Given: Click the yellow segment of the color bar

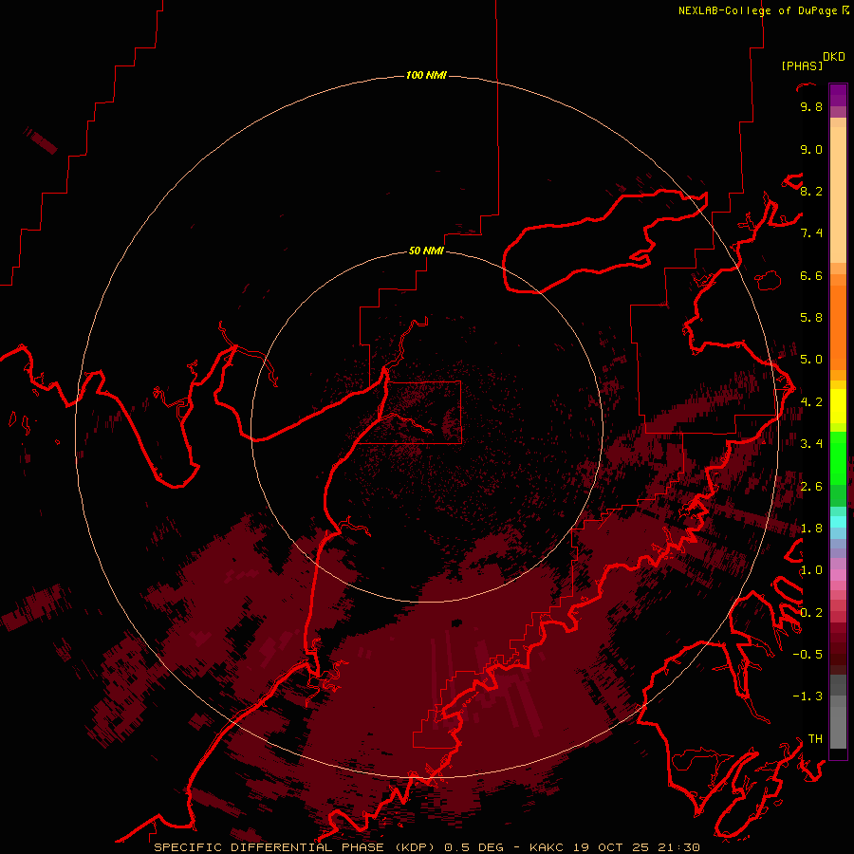Looking at the screenshot, I should 838,406.
